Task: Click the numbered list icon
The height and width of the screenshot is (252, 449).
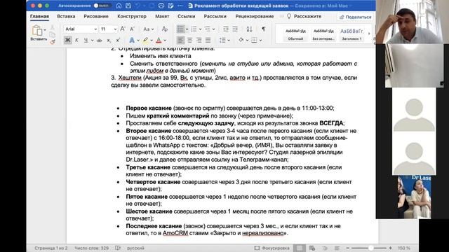Action: pos(194,29)
